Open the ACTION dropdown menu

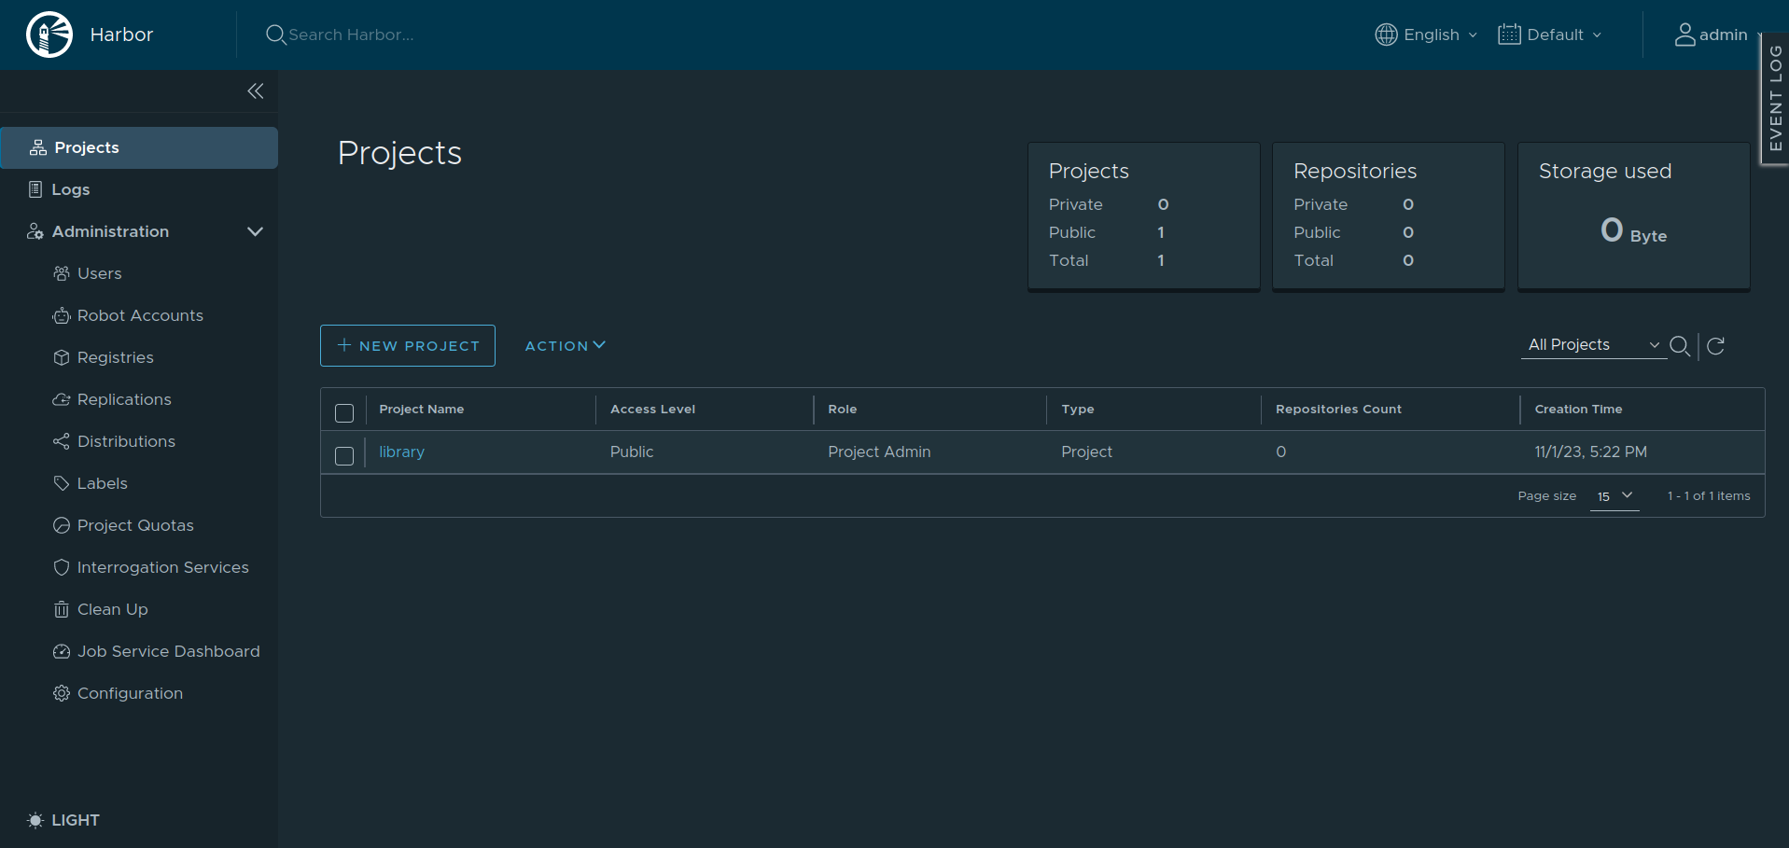(x=566, y=345)
